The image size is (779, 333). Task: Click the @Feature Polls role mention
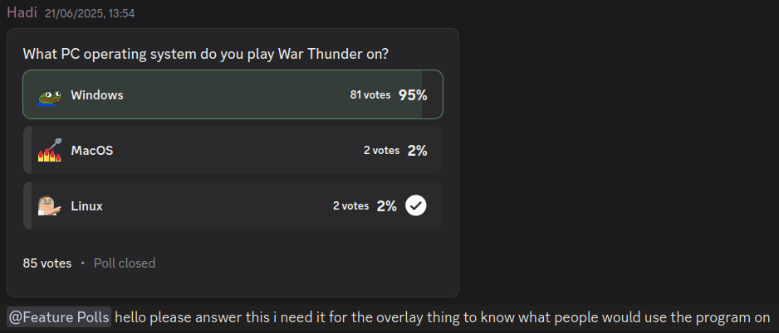[x=59, y=317]
